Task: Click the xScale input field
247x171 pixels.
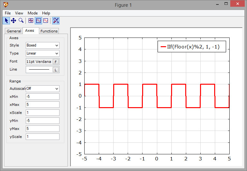Action: [x=42, y=113]
